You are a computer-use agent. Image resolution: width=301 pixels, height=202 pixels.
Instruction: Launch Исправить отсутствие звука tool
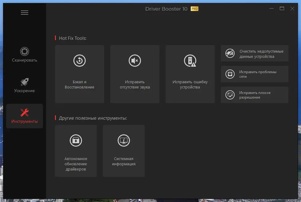click(x=135, y=74)
